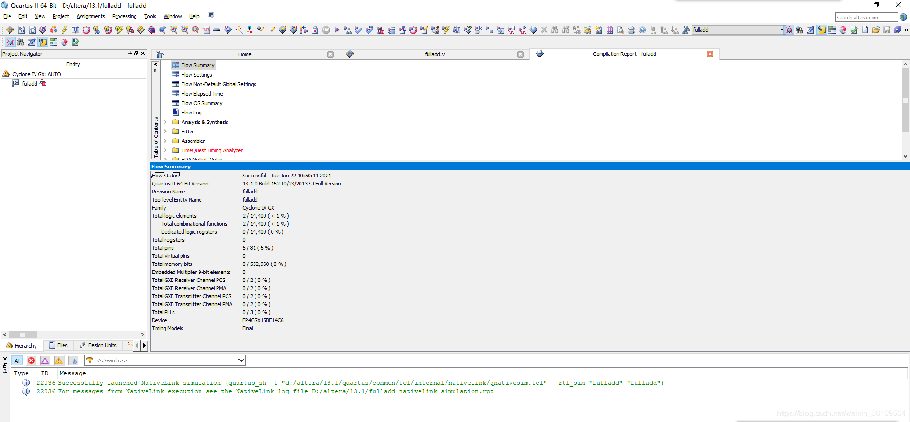Open the message search dropdown arrow
This screenshot has width=910, height=422.
pos(241,360)
